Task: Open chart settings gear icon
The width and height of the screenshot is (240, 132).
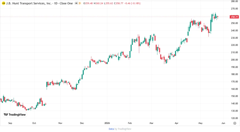Action: (x=235, y=123)
